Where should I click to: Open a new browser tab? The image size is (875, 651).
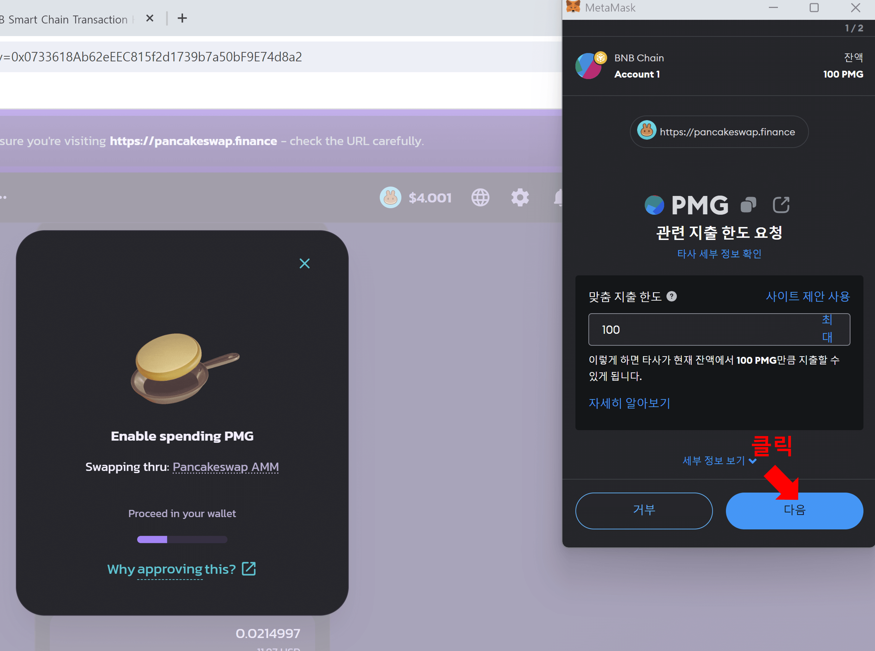pos(182,18)
